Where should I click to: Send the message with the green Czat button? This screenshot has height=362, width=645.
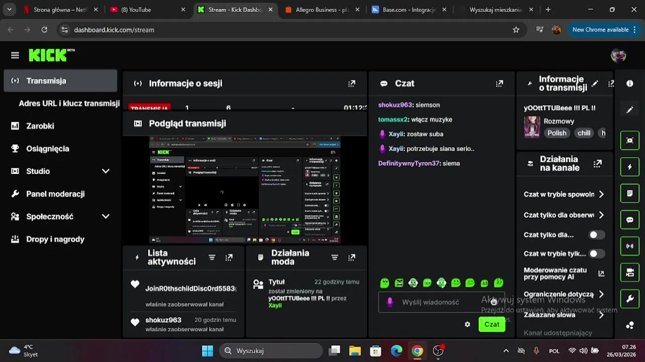point(492,324)
